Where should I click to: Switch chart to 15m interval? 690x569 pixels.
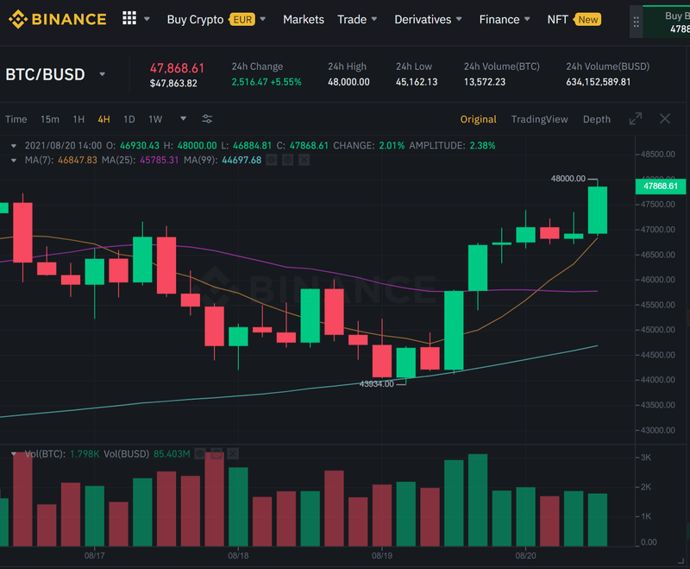tap(50, 119)
